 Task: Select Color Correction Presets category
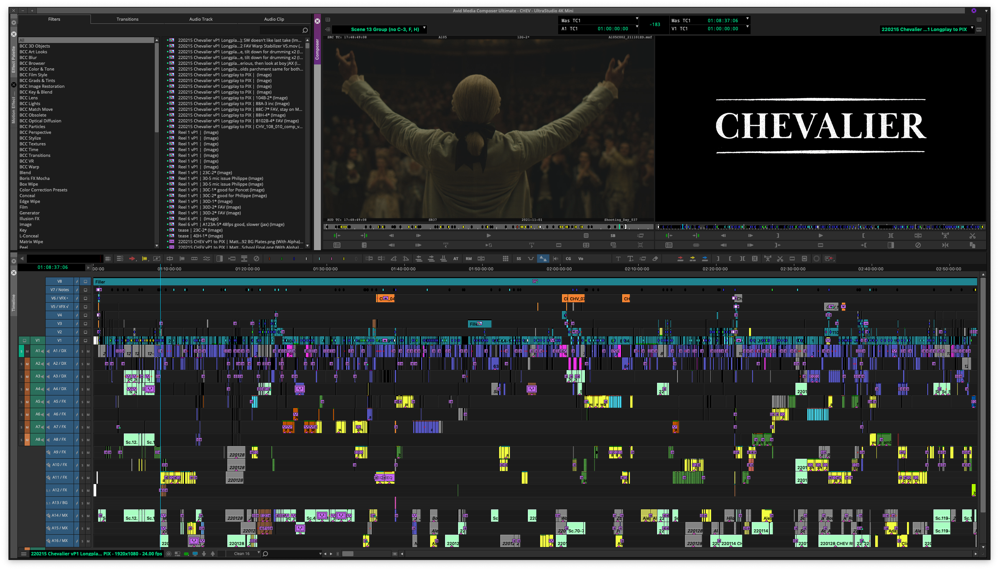(x=43, y=190)
